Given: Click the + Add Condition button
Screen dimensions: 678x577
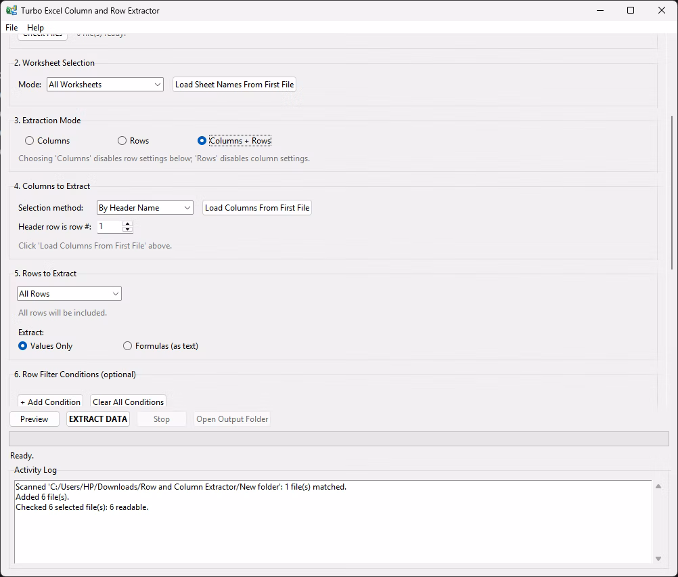Looking at the screenshot, I should coord(50,402).
